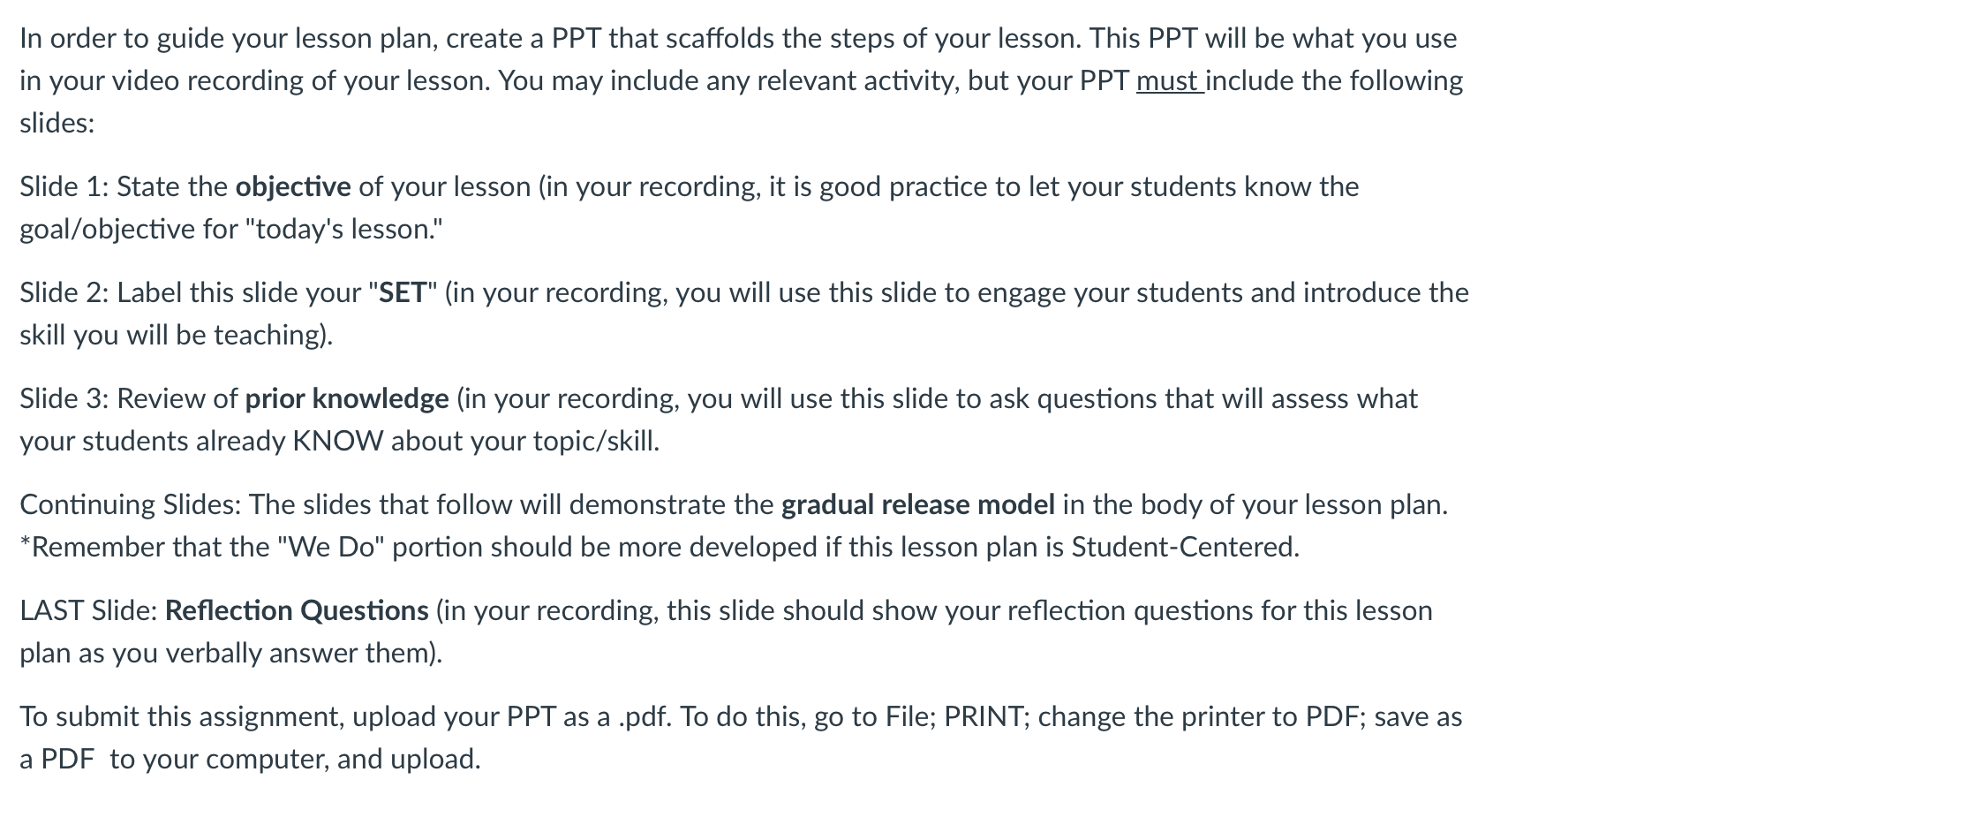Click the "Slide 3:" heading text
This screenshot has height=825, width=1983.
[64, 399]
